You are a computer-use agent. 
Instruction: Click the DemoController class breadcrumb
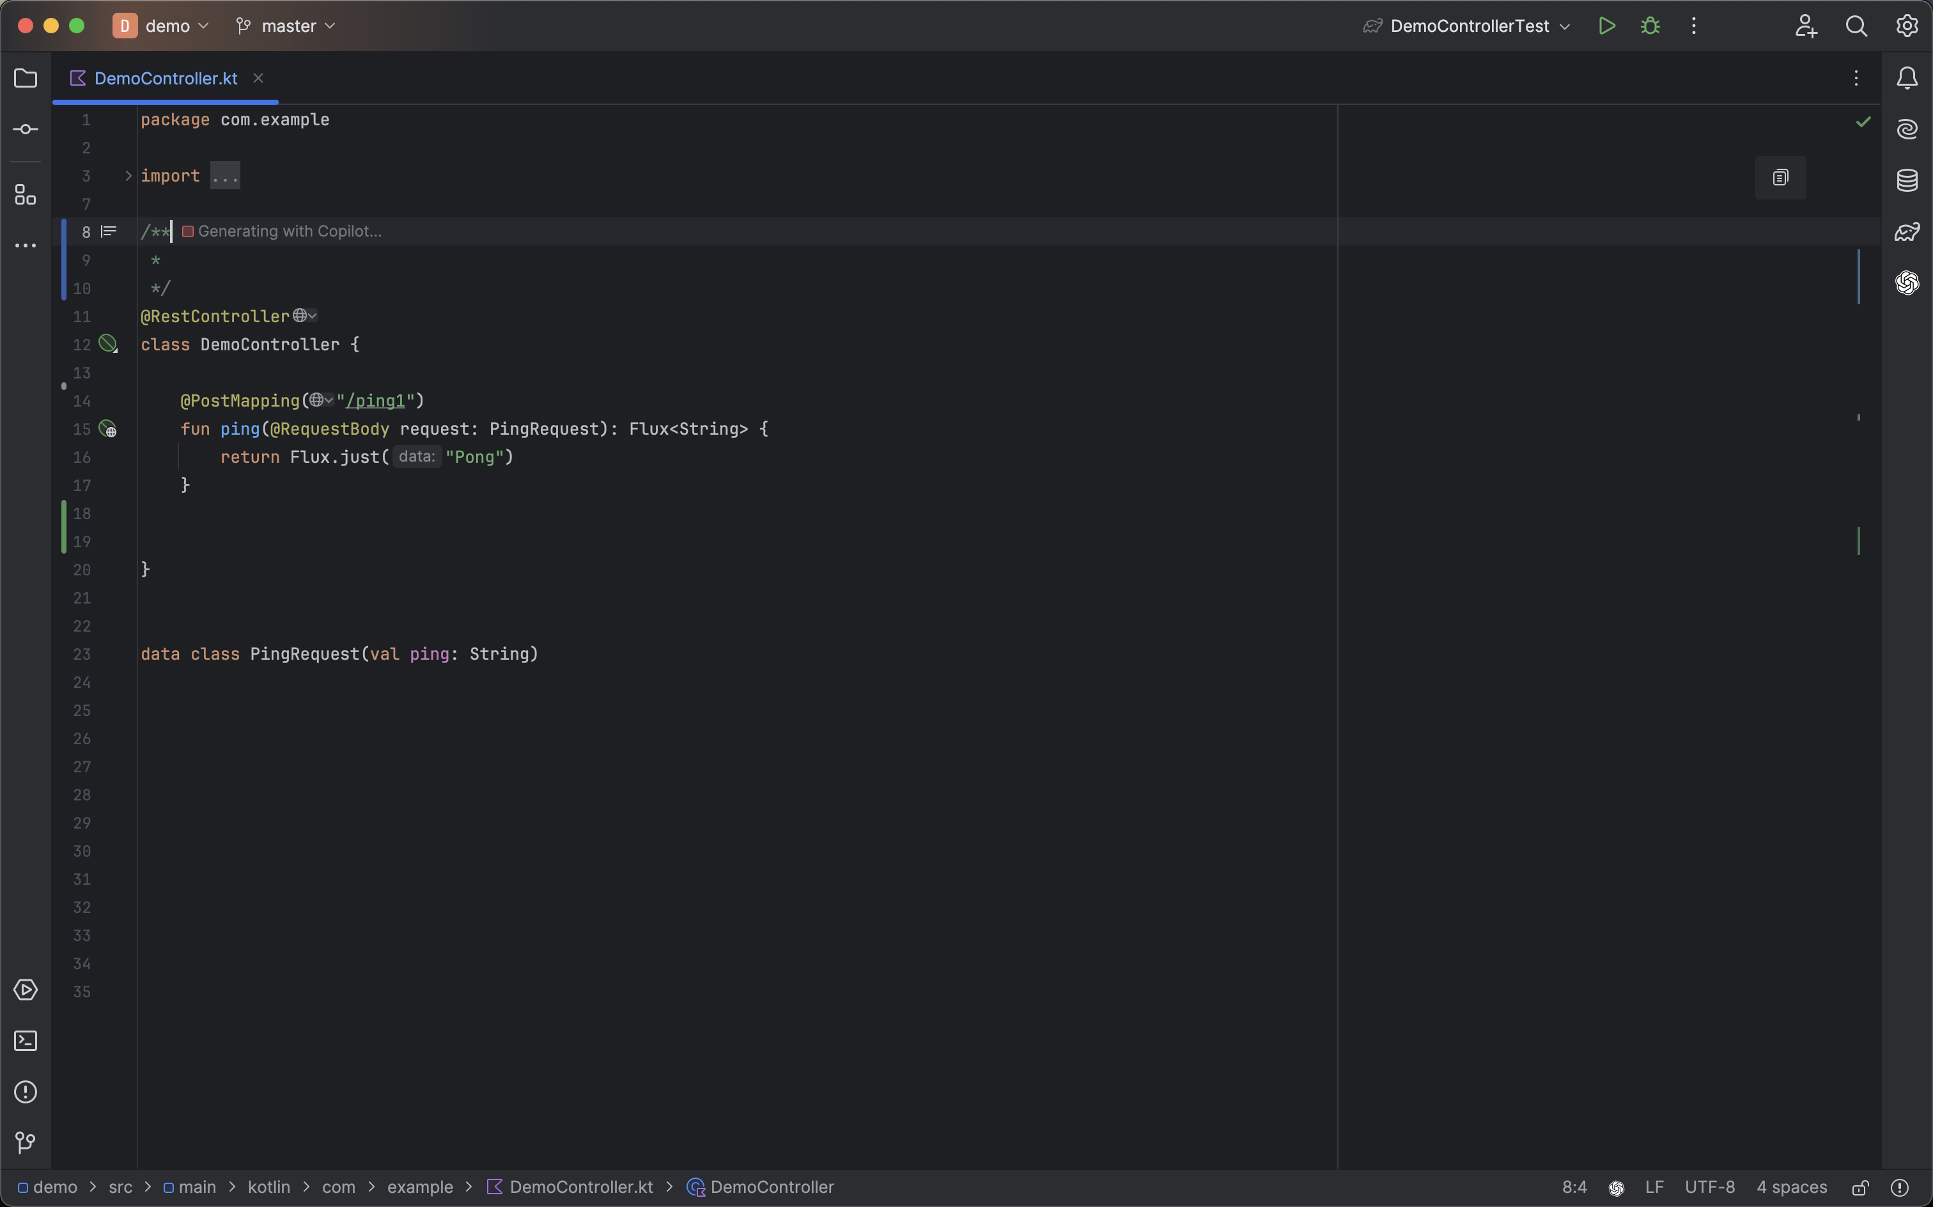[x=761, y=1188]
